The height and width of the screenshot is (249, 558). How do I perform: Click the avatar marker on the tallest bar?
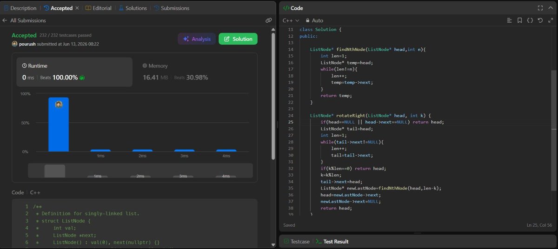coord(59,105)
